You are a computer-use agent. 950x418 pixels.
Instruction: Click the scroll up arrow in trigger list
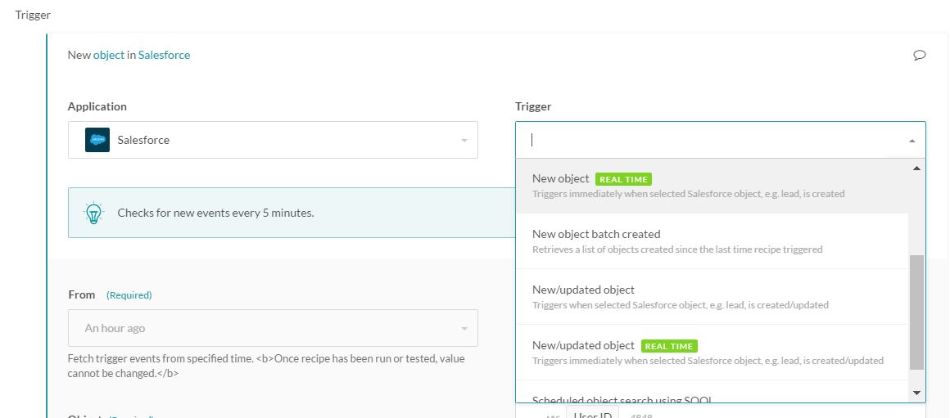[x=916, y=169]
